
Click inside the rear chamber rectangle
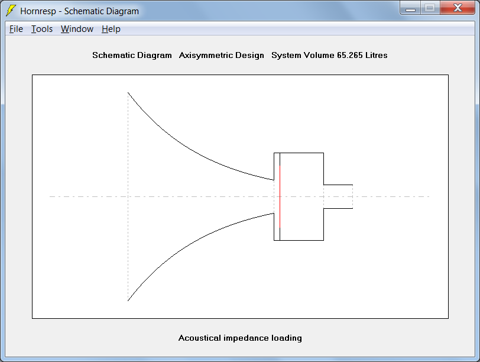coord(301,196)
